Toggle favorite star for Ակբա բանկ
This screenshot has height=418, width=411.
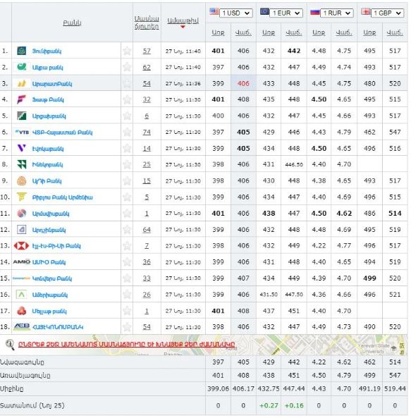click(127, 67)
